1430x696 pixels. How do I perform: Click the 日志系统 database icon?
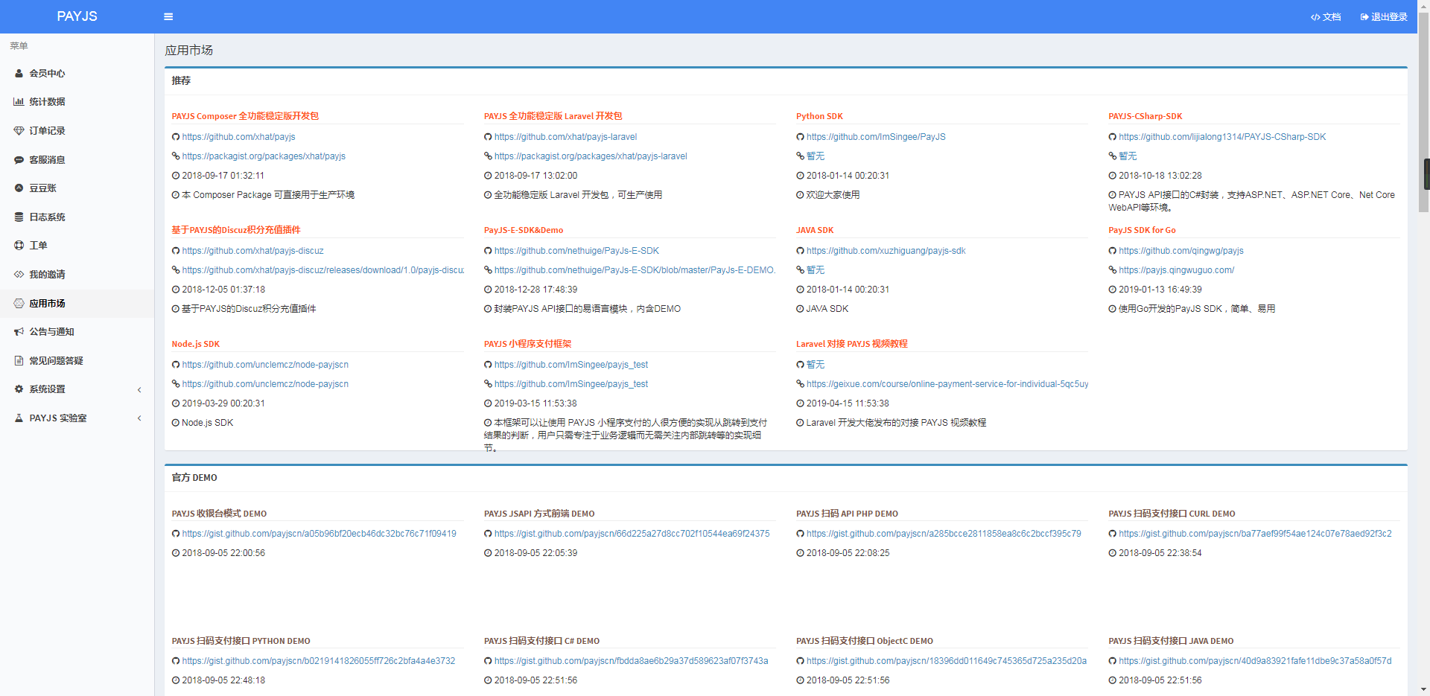[19, 217]
